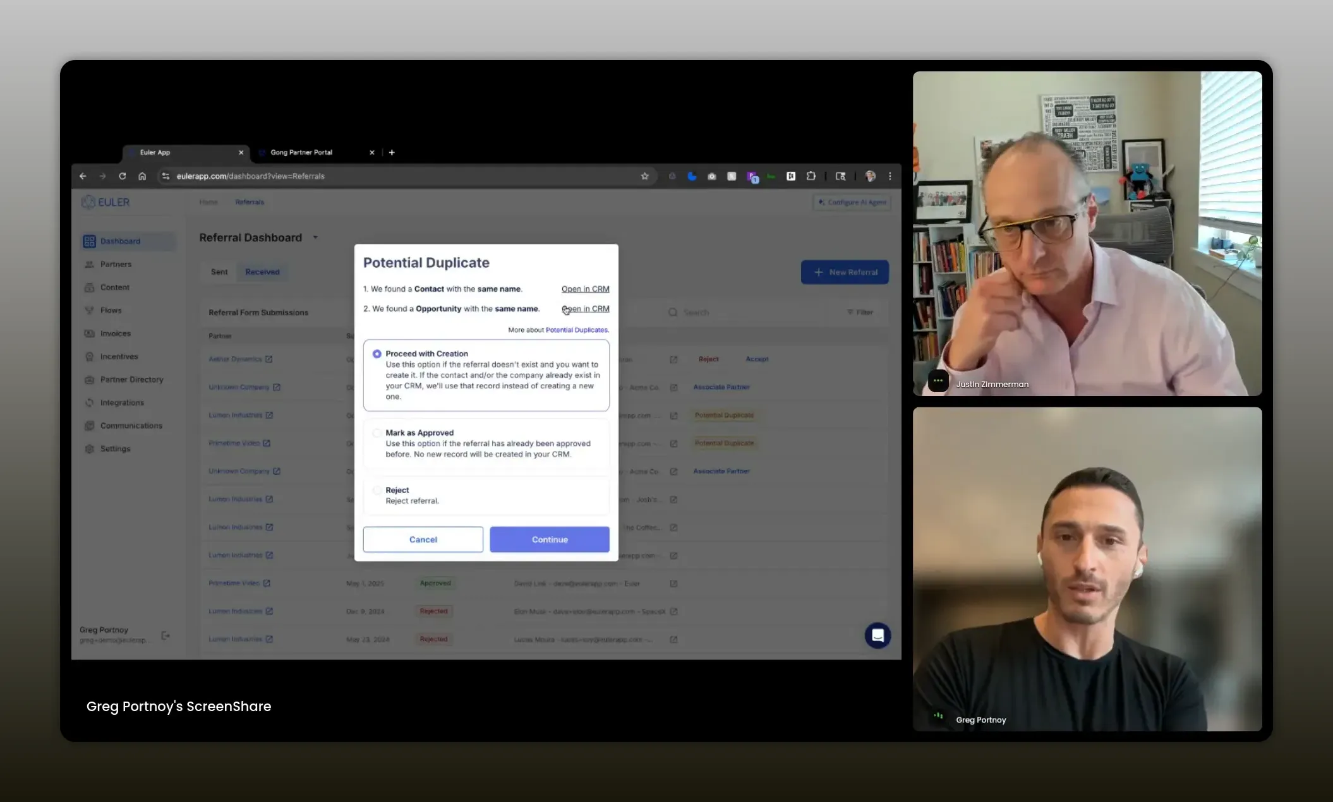This screenshot has height=802, width=1333.
Task: Open Communications in the Euler sidebar
Action: click(132, 425)
